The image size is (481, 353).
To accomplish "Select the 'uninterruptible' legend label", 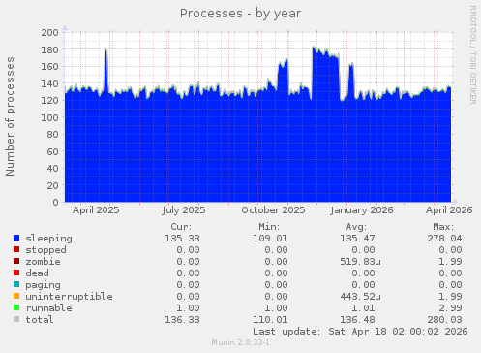I will click(x=69, y=297).
